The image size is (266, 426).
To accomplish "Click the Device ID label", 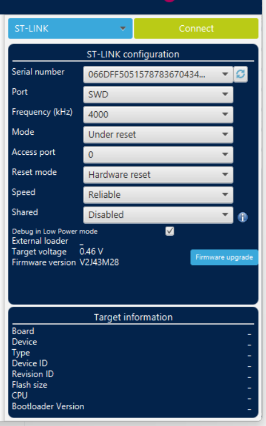I will (30, 364).
